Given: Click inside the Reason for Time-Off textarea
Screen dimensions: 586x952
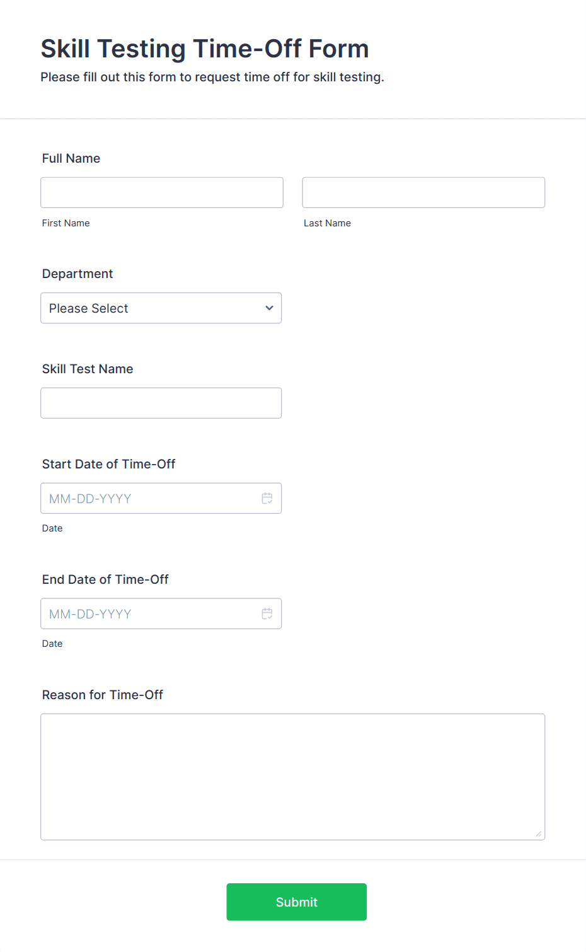Looking at the screenshot, I should click(x=293, y=777).
